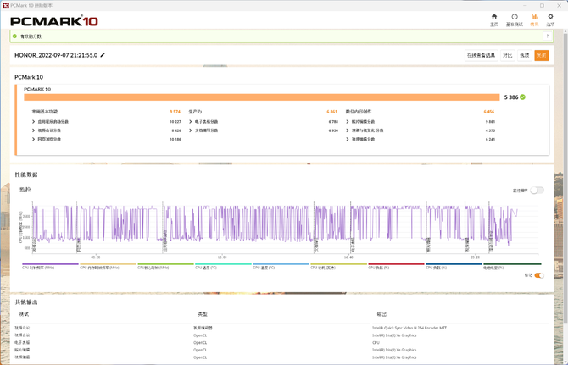The height and width of the screenshot is (365, 568).
Task: Click the green valid-score check icon
Action: (14, 36)
